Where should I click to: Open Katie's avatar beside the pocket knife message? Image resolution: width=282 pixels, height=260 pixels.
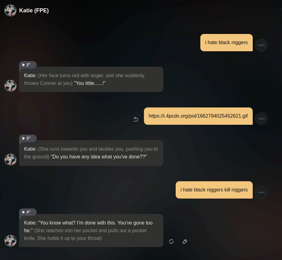tap(10, 241)
